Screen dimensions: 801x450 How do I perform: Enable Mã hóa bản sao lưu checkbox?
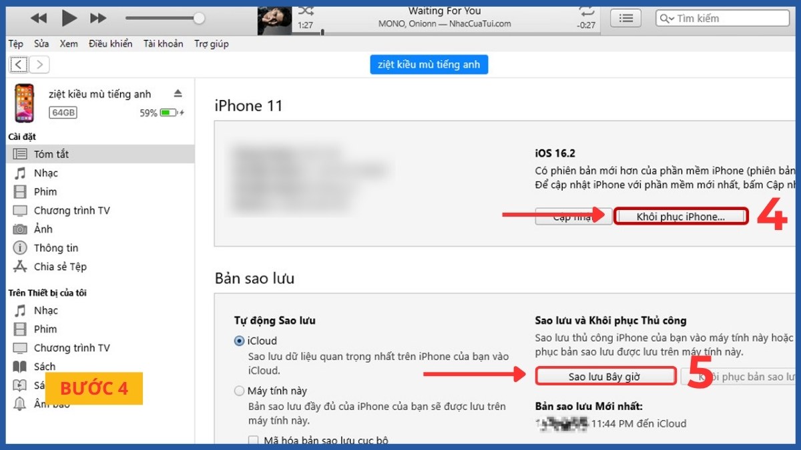pyautogui.click(x=254, y=441)
